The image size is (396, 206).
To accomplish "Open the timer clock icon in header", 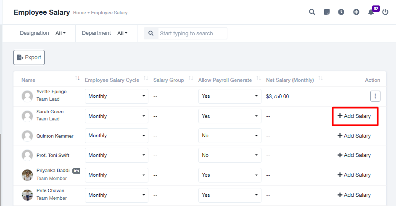I will [341, 12].
